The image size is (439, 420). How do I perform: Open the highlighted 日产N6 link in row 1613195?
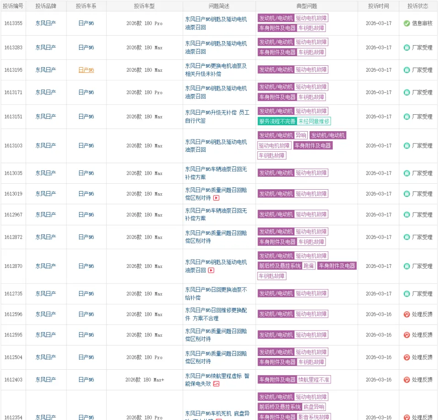pos(86,70)
